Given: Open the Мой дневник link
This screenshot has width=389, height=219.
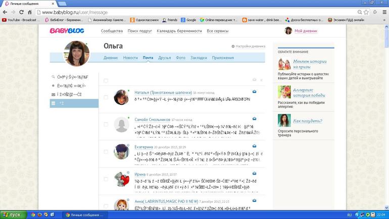Looking at the screenshot, I should click(306, 31).
